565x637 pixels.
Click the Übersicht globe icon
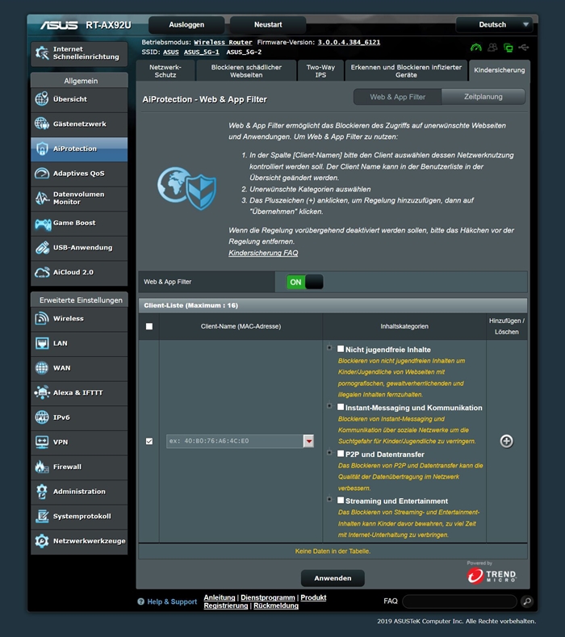[42, 99]
